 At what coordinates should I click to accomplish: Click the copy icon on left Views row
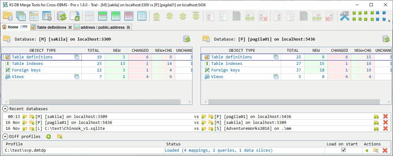pyautogui.click(x=77, y=76)
